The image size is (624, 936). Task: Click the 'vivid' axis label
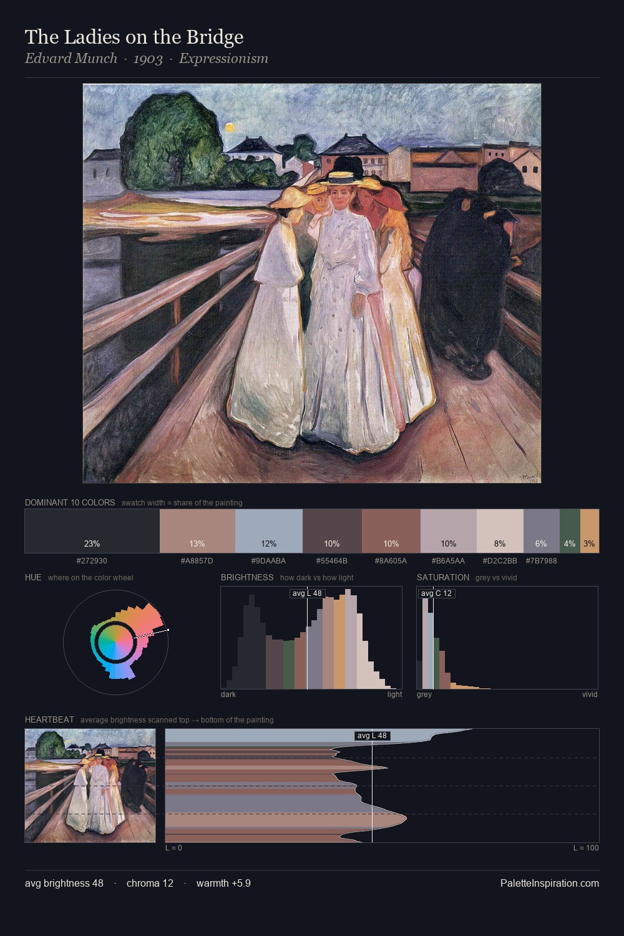click(x=590, y=695)
